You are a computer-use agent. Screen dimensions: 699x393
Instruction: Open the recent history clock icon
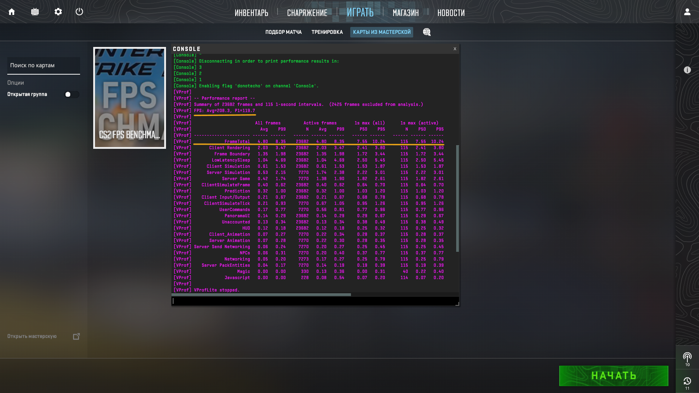click(687, 381)
